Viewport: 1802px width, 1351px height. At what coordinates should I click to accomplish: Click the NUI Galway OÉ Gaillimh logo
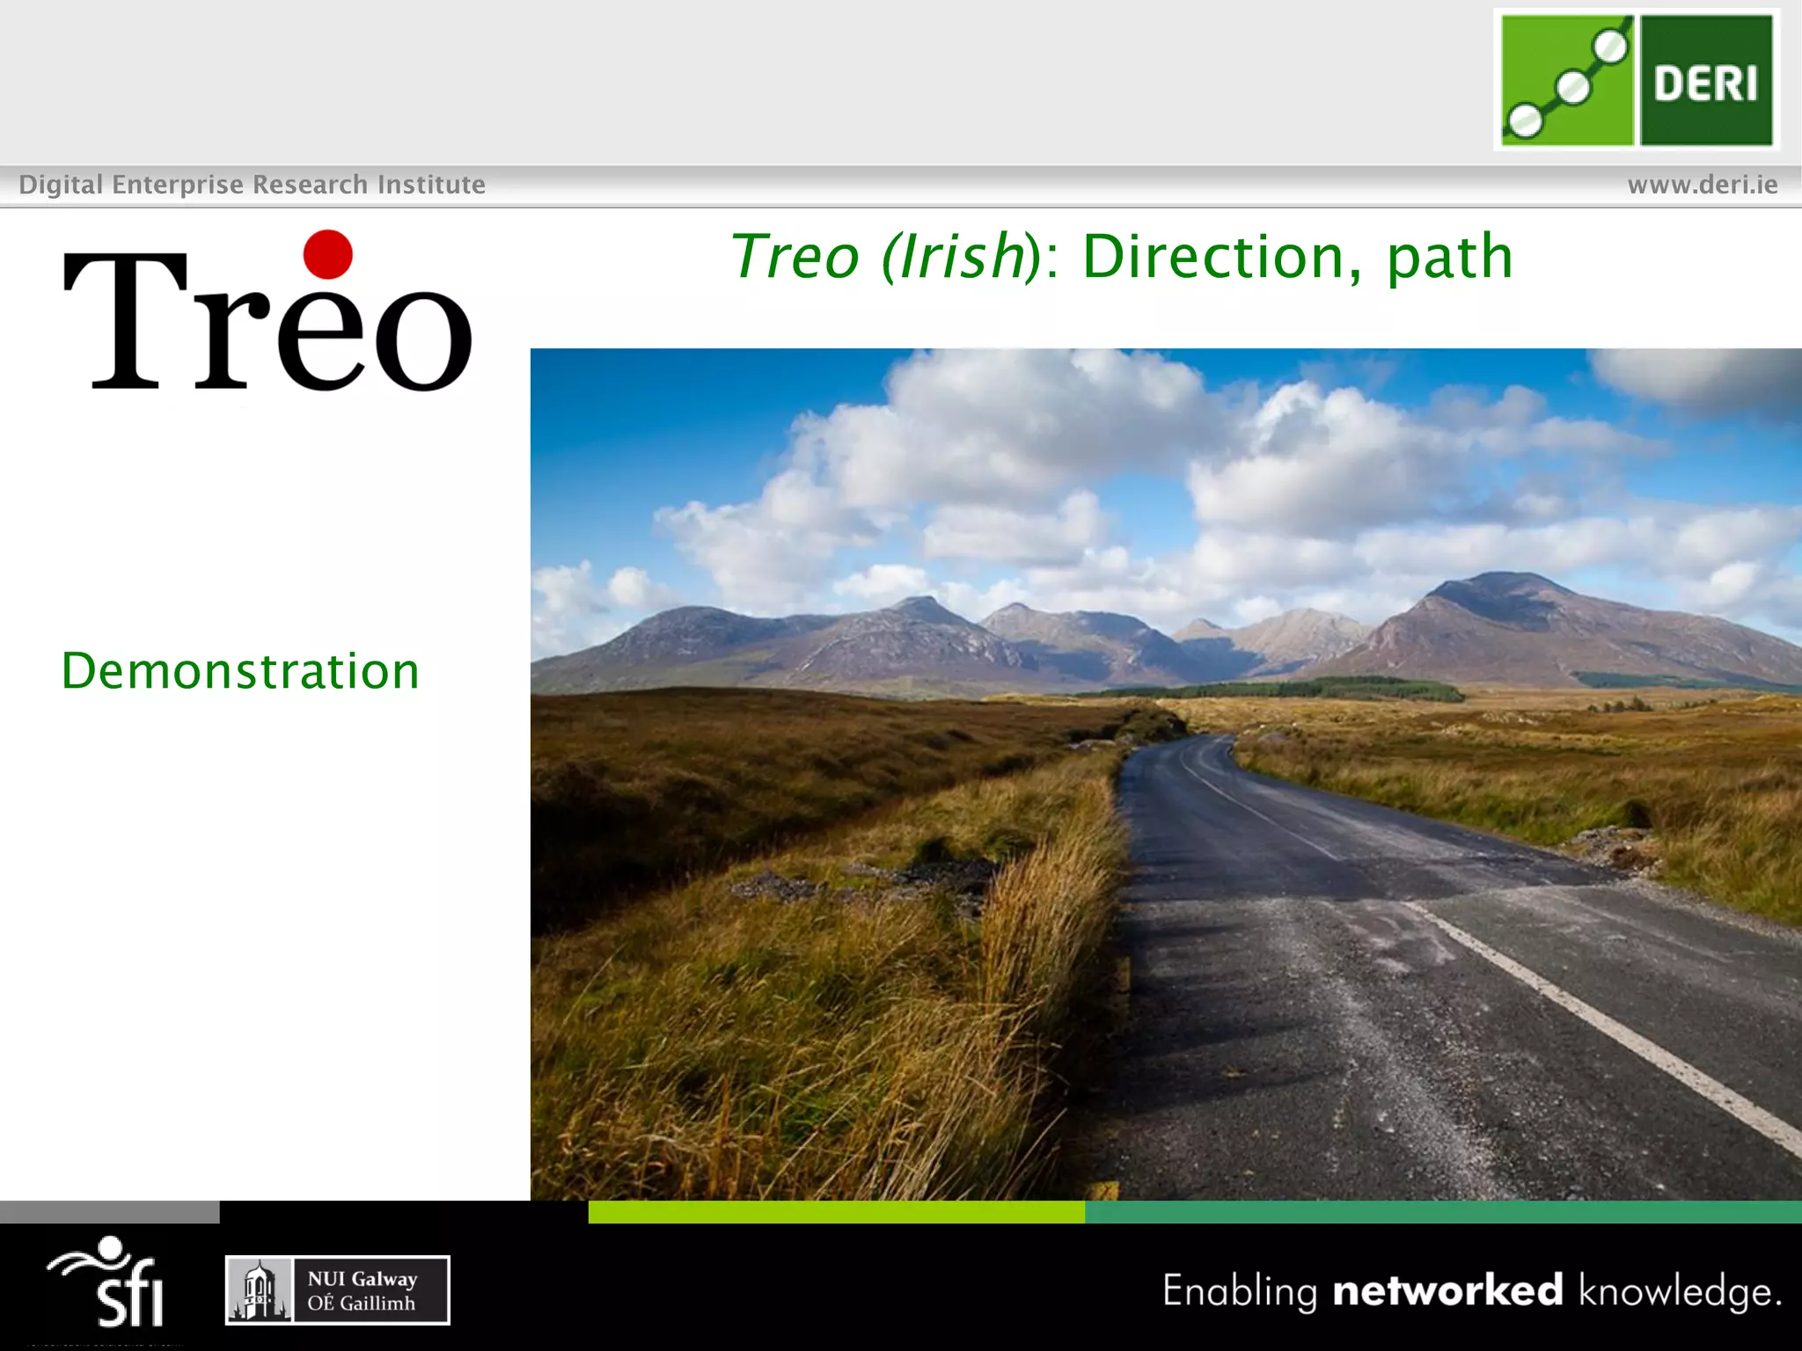pos(338,1290)
